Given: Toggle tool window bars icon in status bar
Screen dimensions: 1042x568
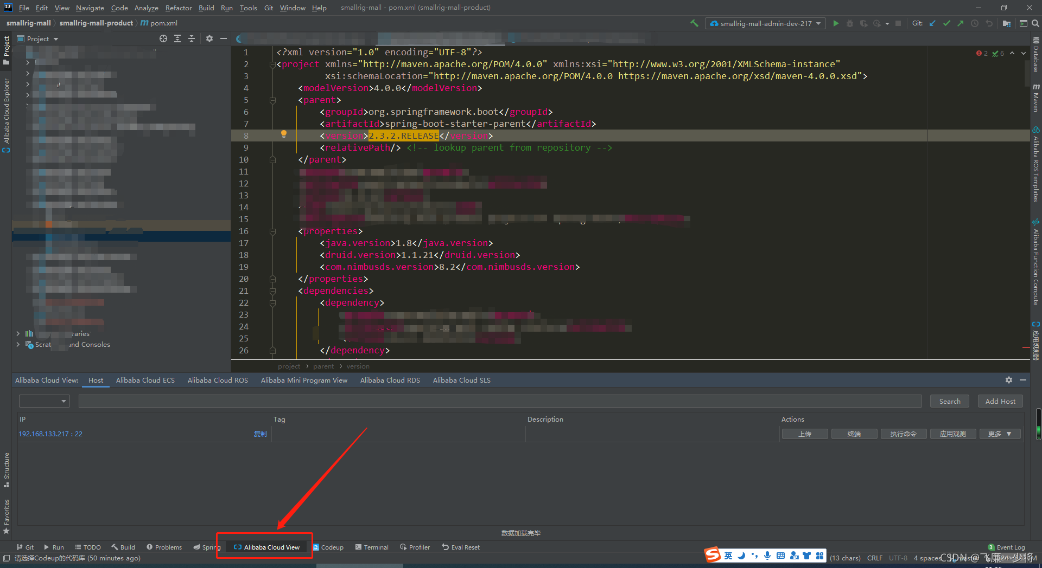Looking at the screenshot, I should point(7,558).
